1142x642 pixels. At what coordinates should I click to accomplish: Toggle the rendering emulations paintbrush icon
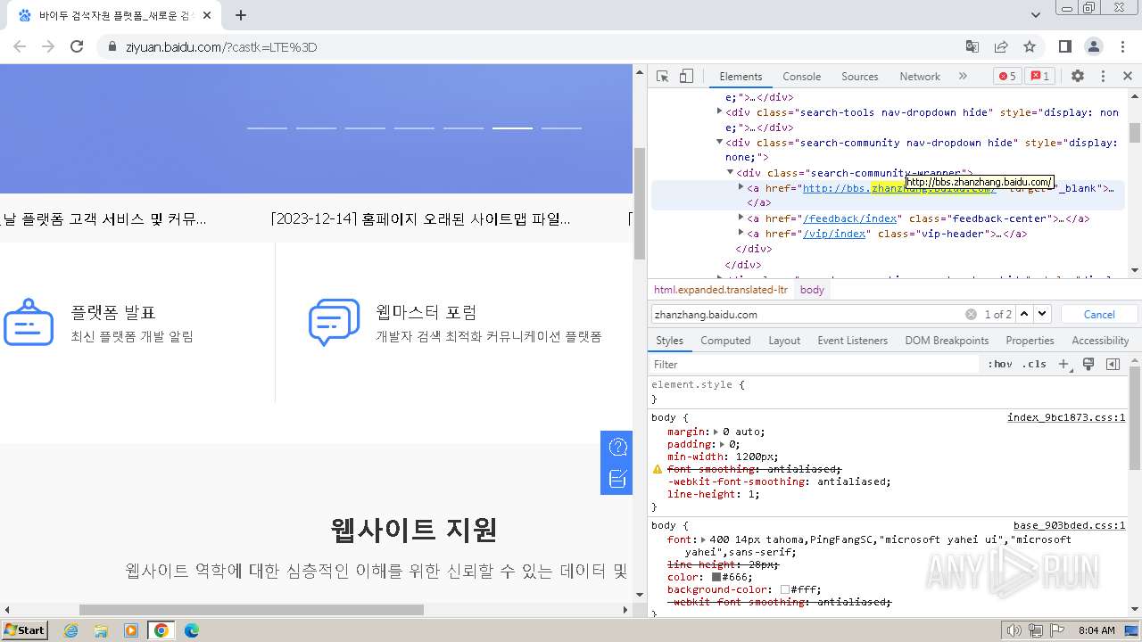coord(1088,364)
